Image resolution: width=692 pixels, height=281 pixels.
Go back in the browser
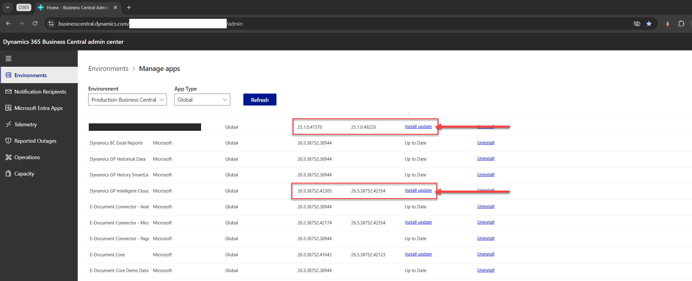tap(8, 24)
